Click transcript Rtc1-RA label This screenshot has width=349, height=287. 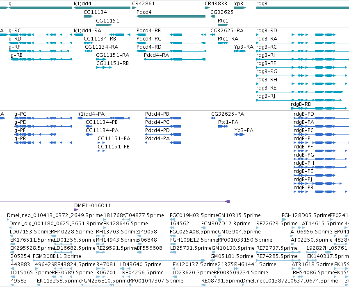pos(228,38)
